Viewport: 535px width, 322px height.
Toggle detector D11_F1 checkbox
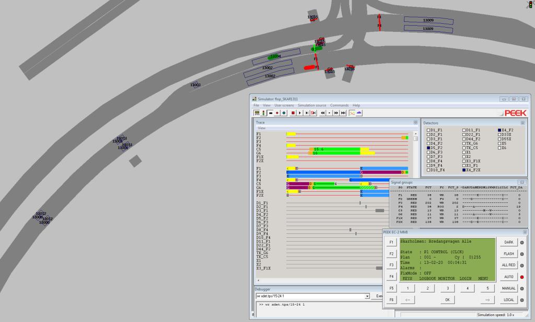point(464,130)
